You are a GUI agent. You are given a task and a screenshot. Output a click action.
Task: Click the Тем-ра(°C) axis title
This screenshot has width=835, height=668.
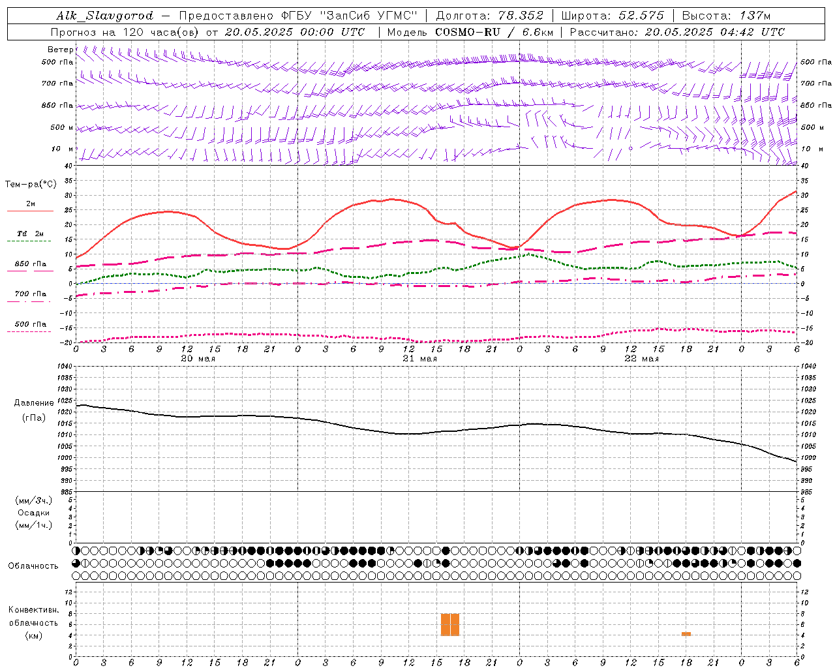(x=31, y=185)
